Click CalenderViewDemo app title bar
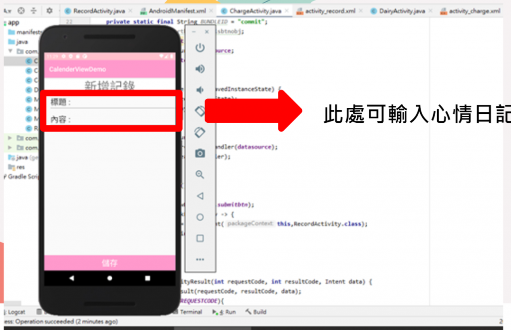The height and width of the screenshot is (330, 511). (110, 69)
